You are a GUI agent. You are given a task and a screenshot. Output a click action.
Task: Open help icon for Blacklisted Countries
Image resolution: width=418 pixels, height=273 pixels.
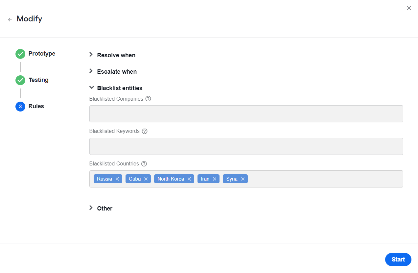(x=144, y=164)
